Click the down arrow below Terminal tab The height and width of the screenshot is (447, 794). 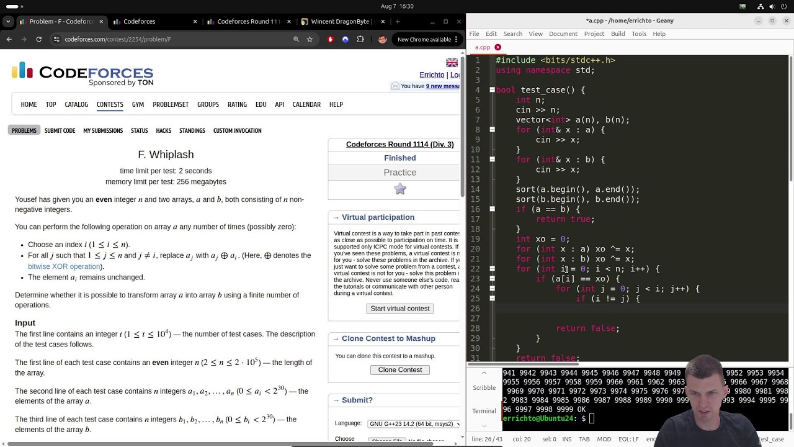click(x=484, y=426)
